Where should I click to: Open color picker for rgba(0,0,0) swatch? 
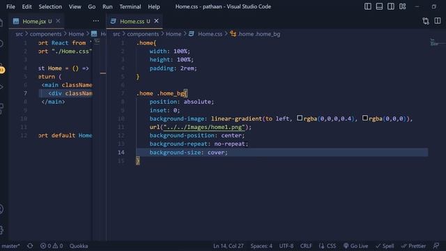(x=365, y=118)
